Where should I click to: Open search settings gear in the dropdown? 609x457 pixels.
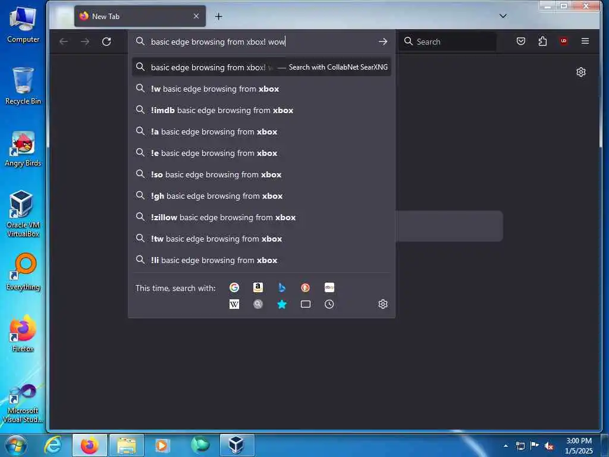pos(383,304)
